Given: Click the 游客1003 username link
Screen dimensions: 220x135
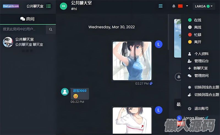Looking at the screenshot, I should pos(80,91).
